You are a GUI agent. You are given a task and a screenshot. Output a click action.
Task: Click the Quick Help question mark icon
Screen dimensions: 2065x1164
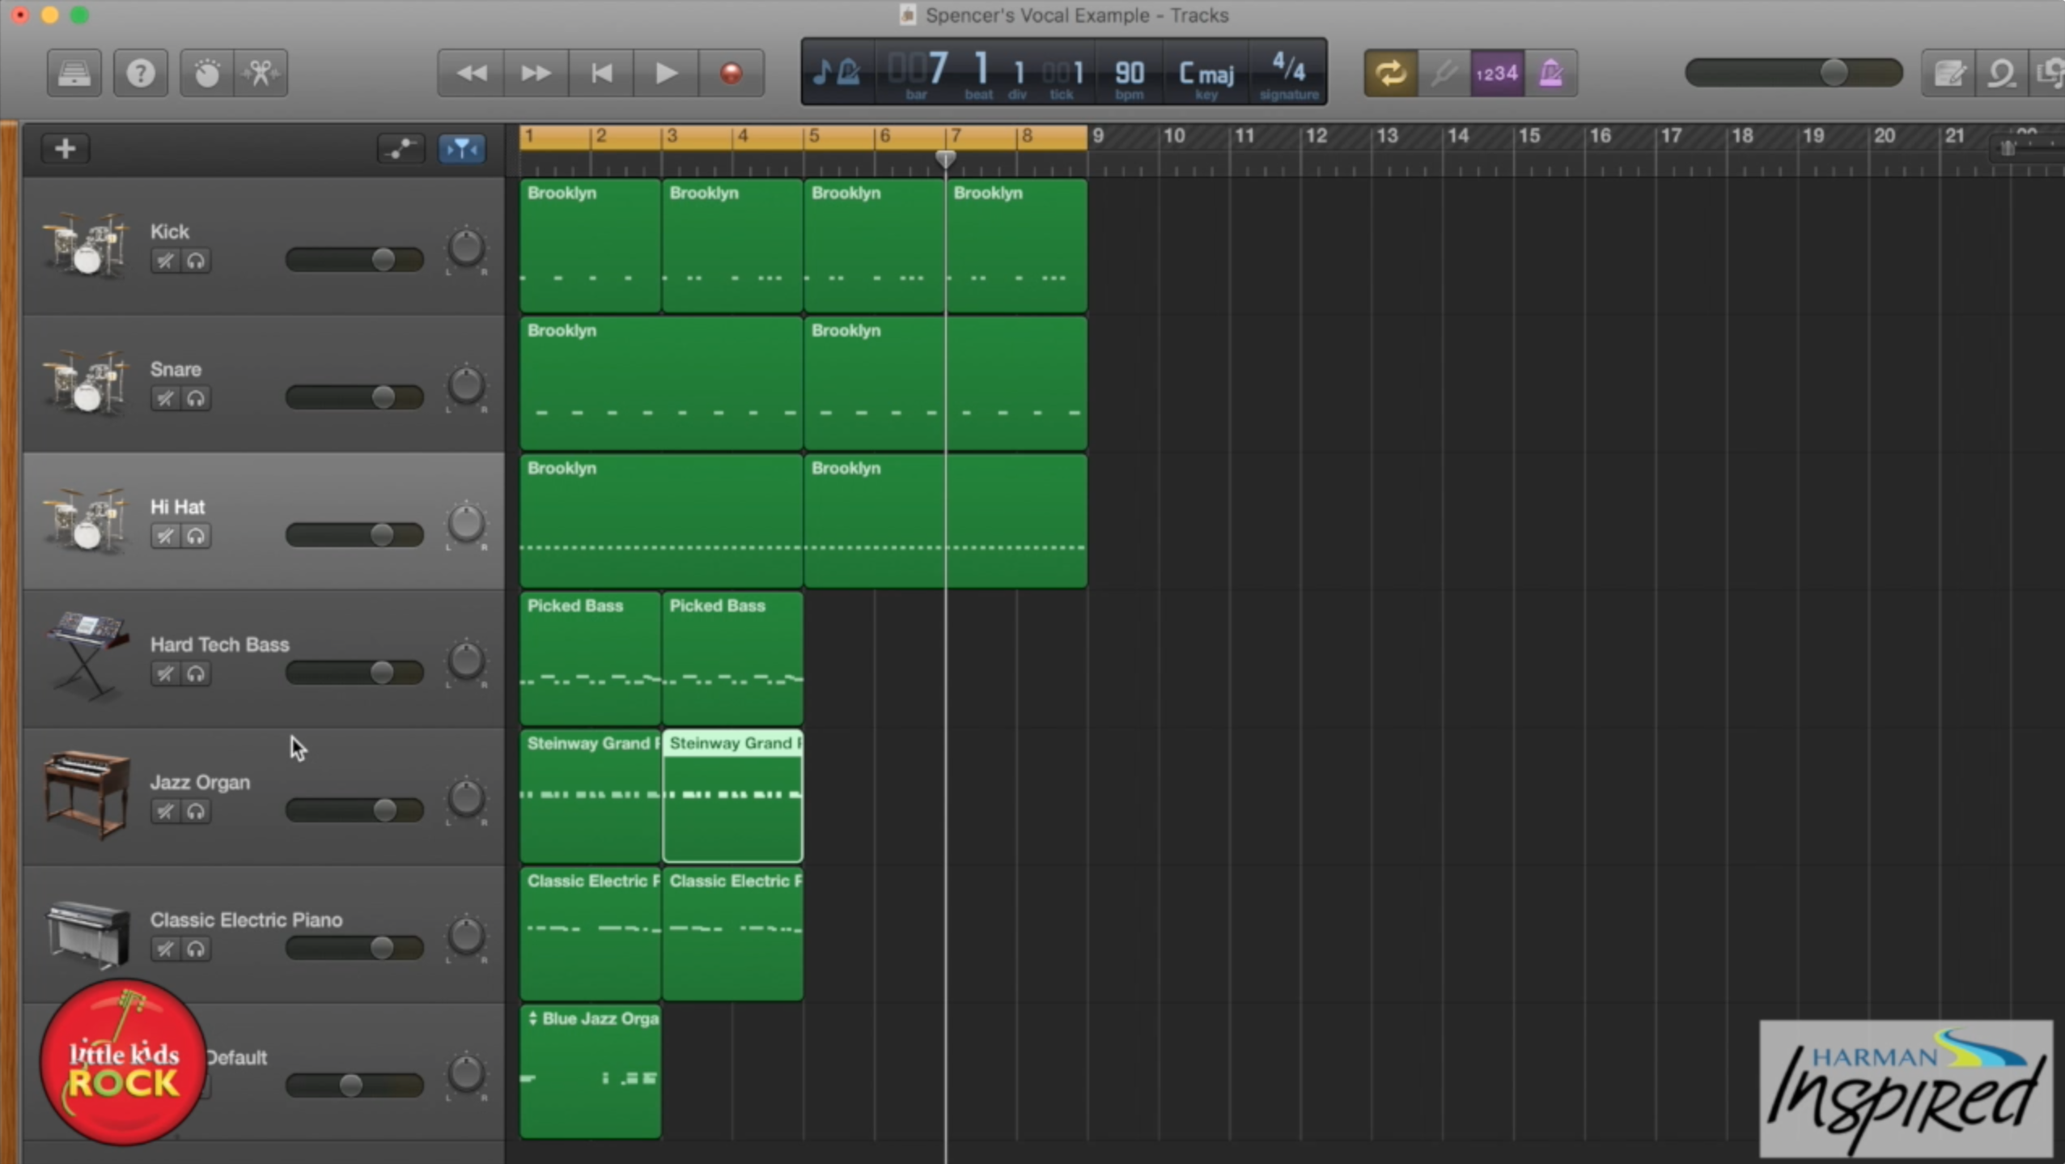click(x=140, y=72)
